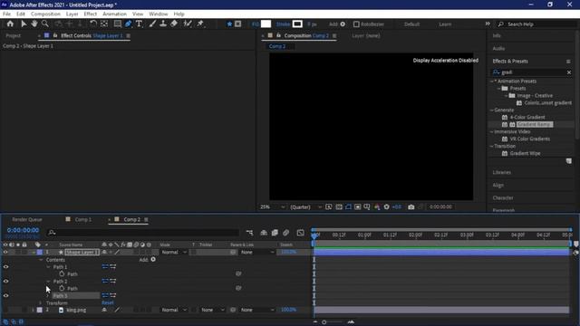Open the Effect menu
Screen dimensions: 580x326
pyautogui.click(x=91, y=14)
